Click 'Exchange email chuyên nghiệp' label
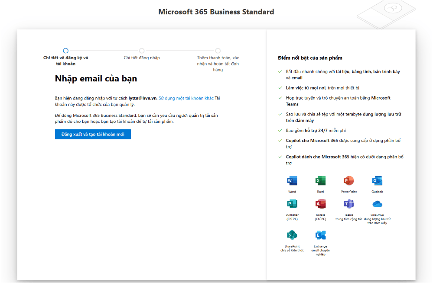Screen dimensions: 433x283 click(x=320, y=251)
